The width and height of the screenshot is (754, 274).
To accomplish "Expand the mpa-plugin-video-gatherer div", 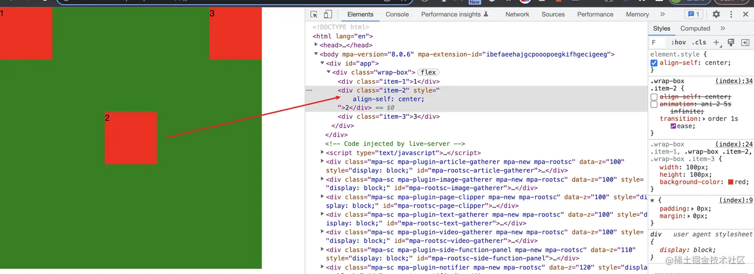I will coord(322,232).
